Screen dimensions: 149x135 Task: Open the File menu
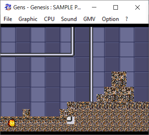click(x=8, y=19)
